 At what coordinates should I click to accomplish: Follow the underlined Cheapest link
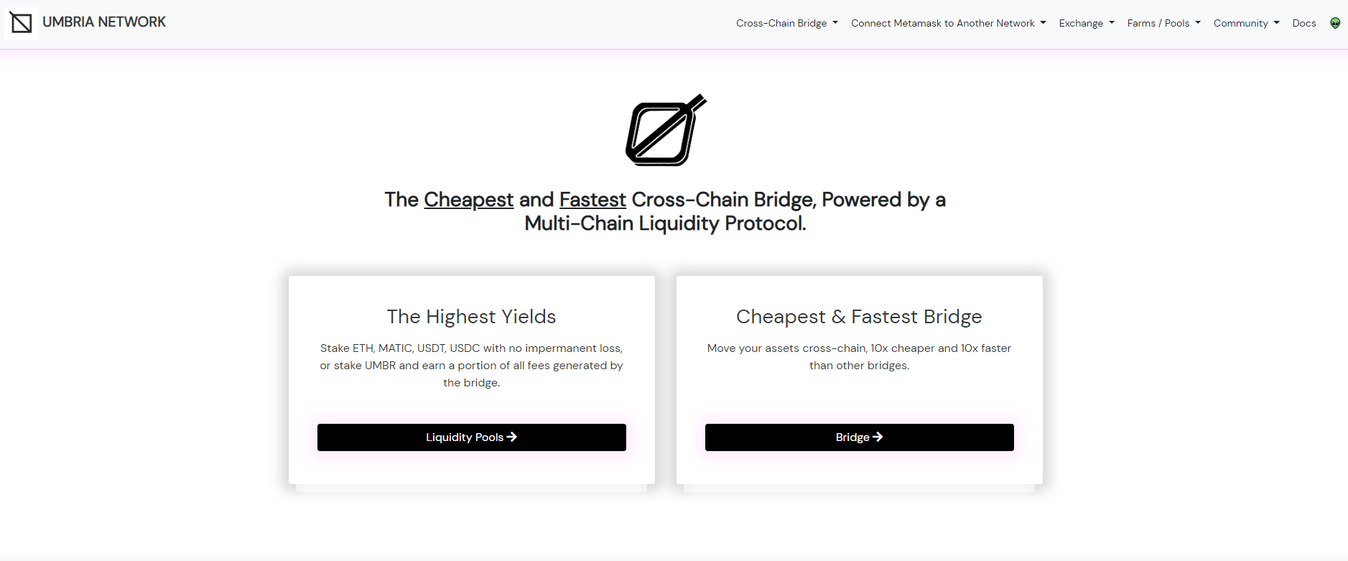tap(468, 200)
